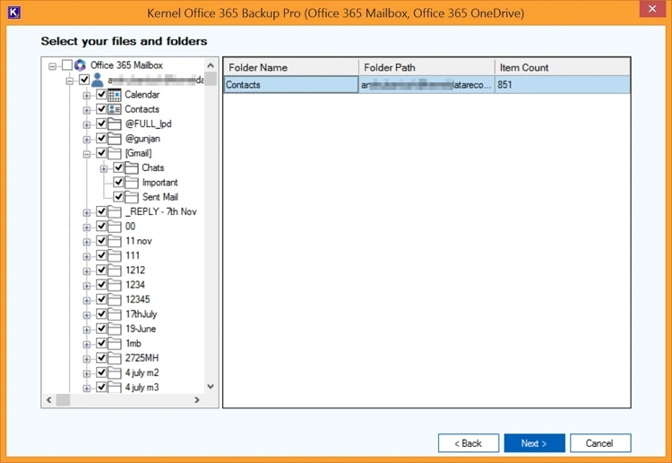The image size is (672, 463).
Task: Click the 1212 folder icon
Action: 115,270
